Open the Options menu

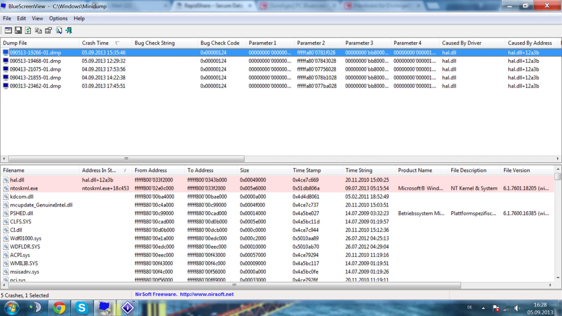[58, 18]
